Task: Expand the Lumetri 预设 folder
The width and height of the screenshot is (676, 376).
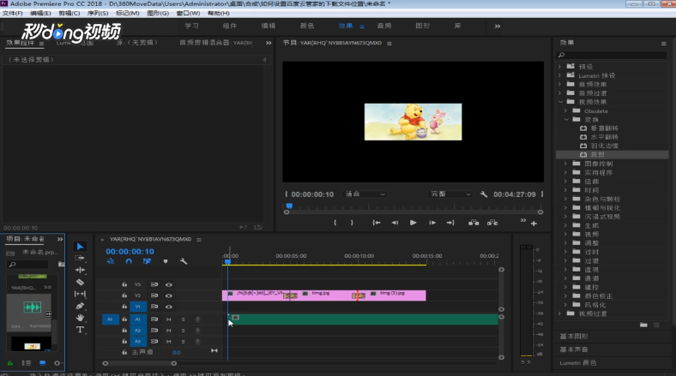Action: (x=560, y=75)
